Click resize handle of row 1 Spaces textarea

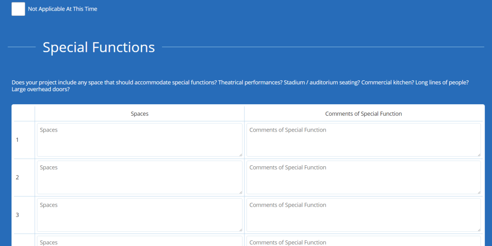240,154
